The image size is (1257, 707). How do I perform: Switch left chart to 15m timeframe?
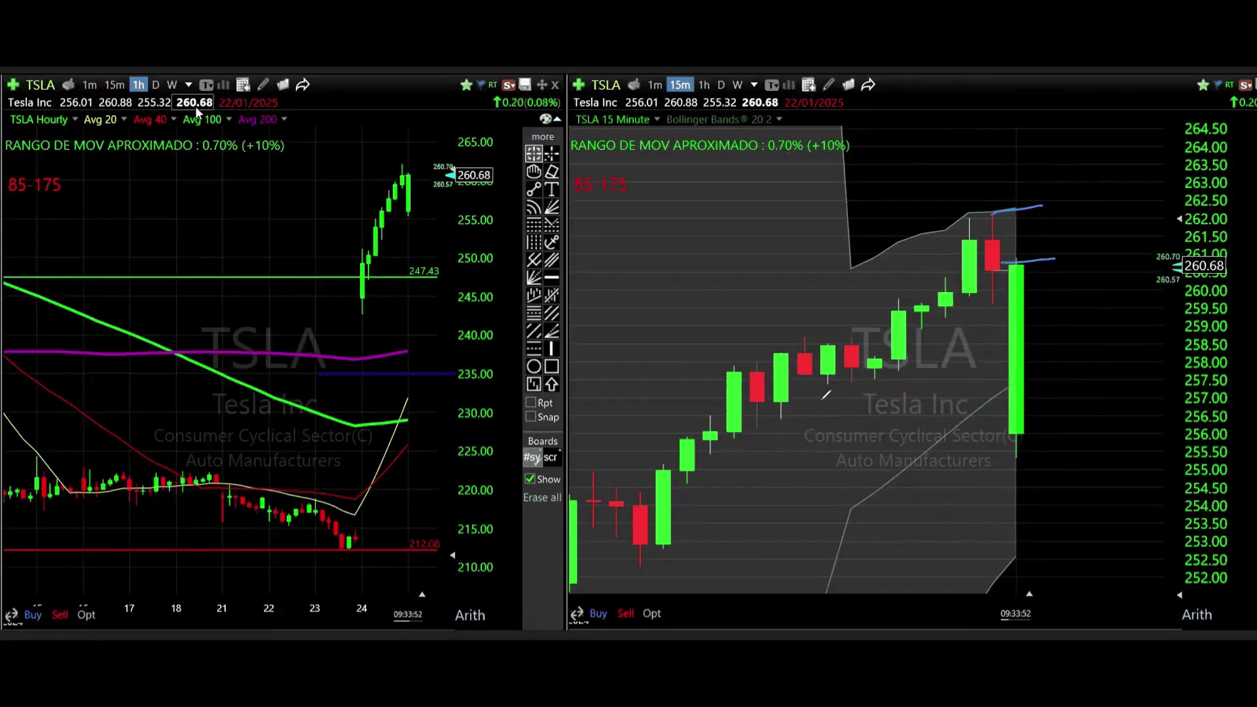coord(114,84)
